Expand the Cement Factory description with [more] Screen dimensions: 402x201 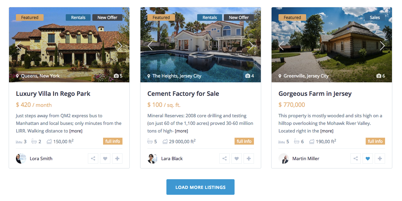(182, 131)
